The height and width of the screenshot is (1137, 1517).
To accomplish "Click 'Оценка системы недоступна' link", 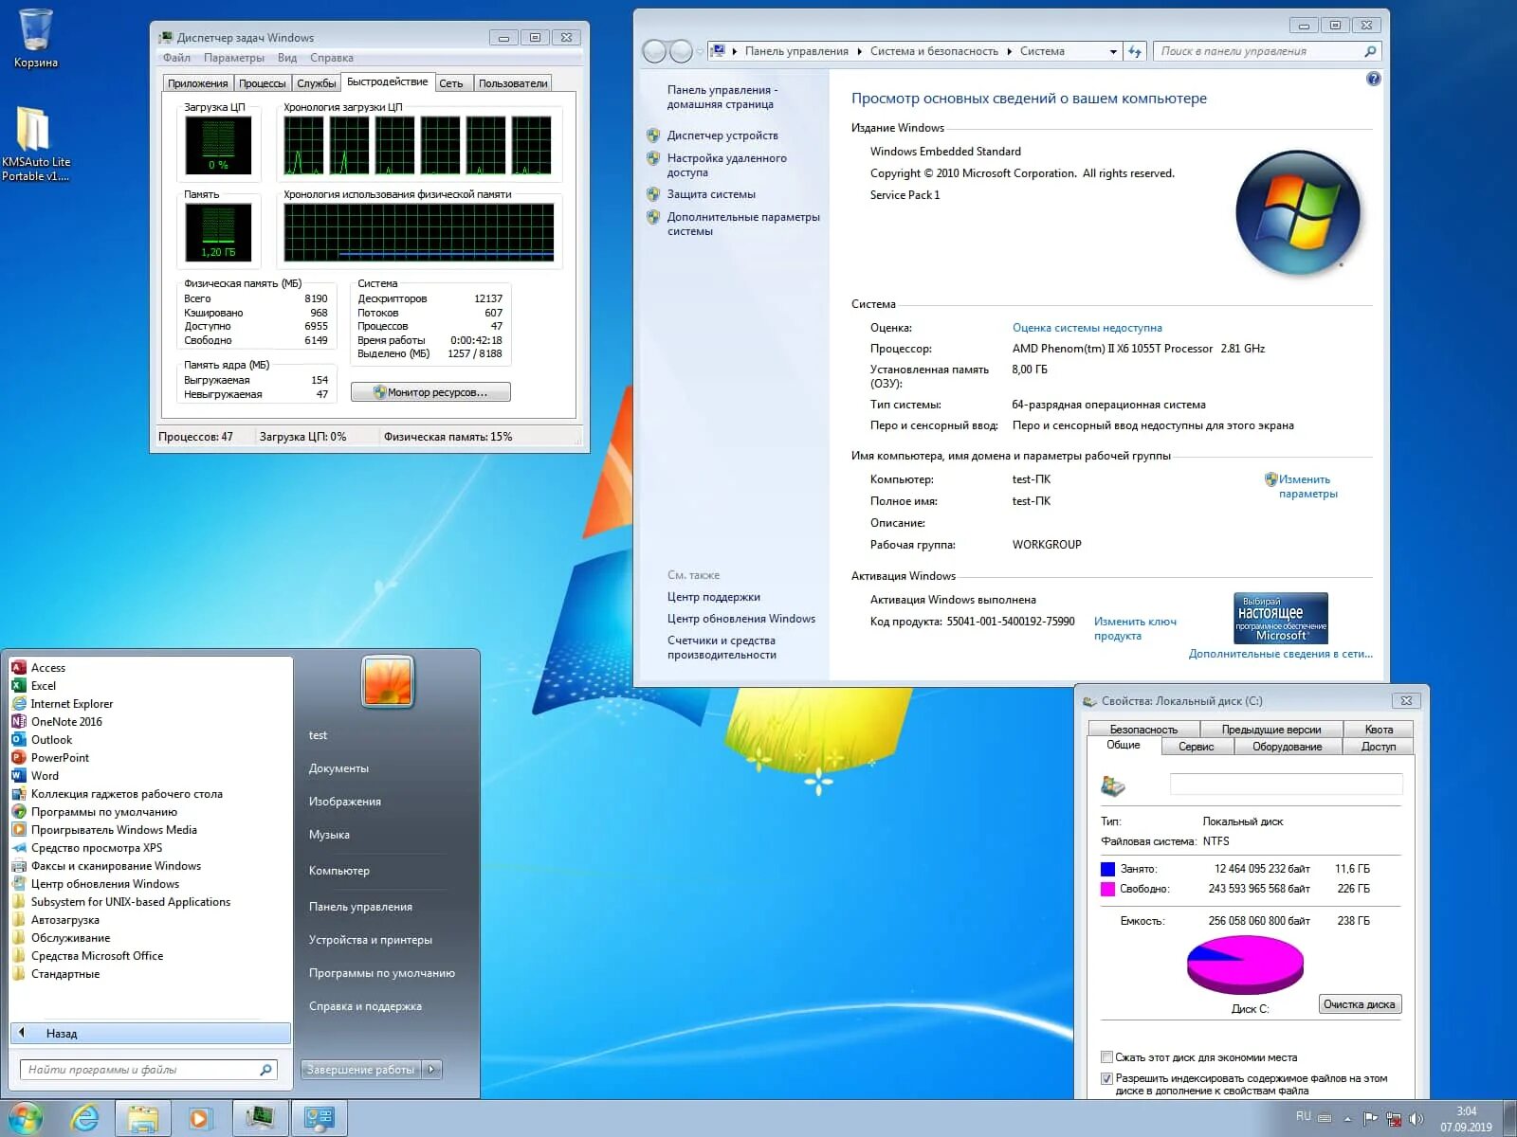I will 1087,328.
